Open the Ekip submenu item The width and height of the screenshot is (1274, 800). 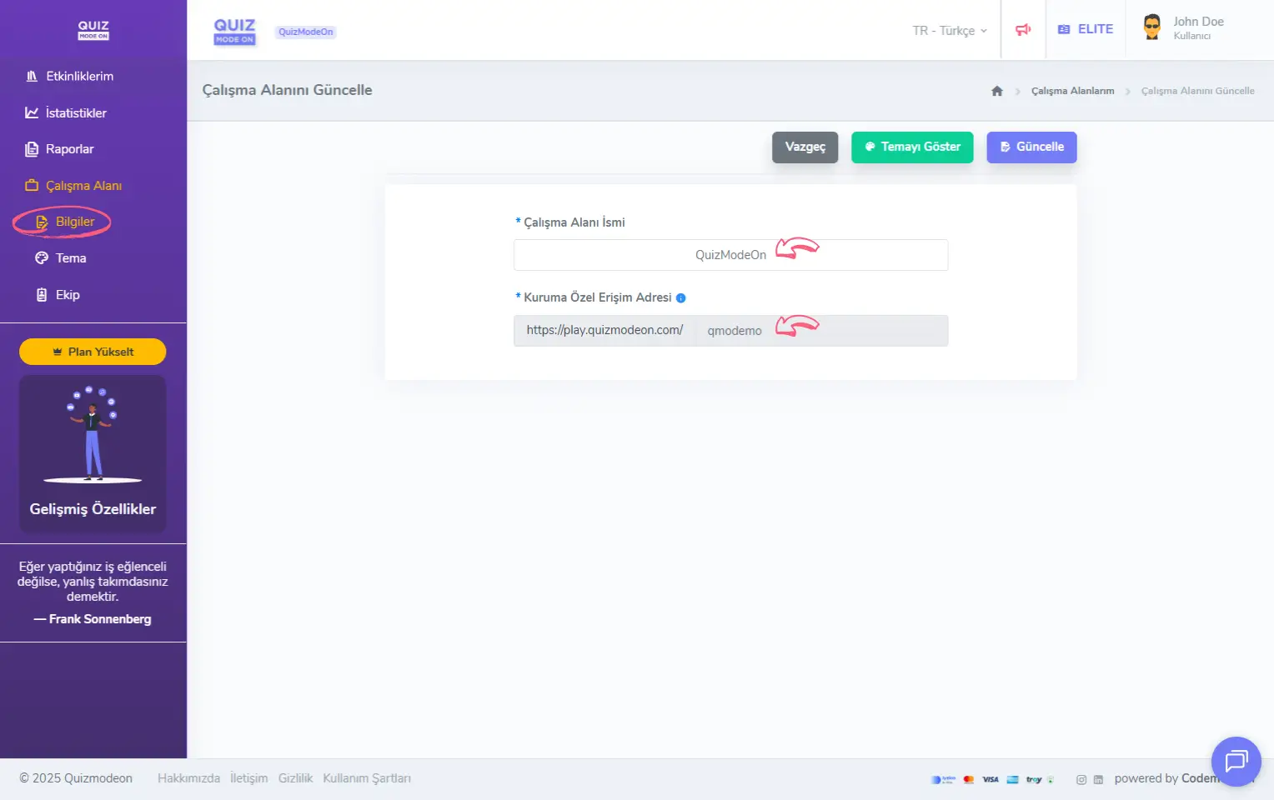tap(68, 295)
